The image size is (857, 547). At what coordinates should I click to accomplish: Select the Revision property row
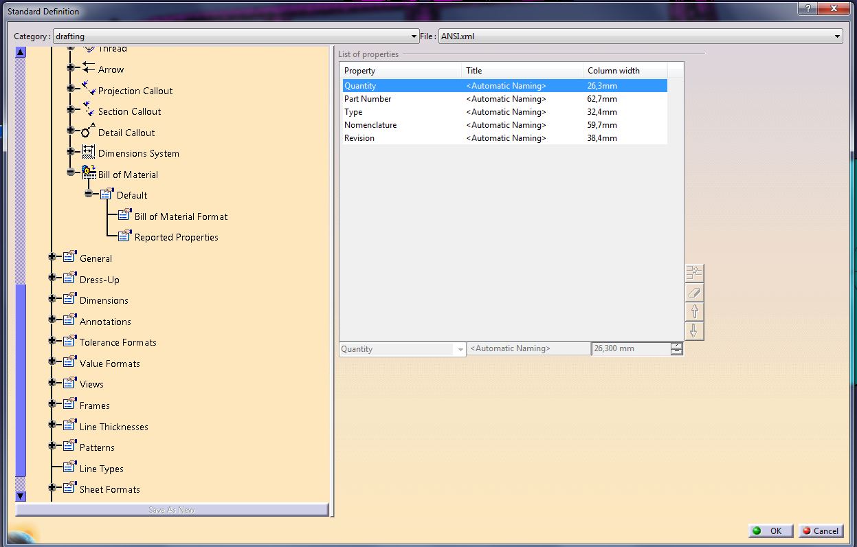[x=504, y=138]
